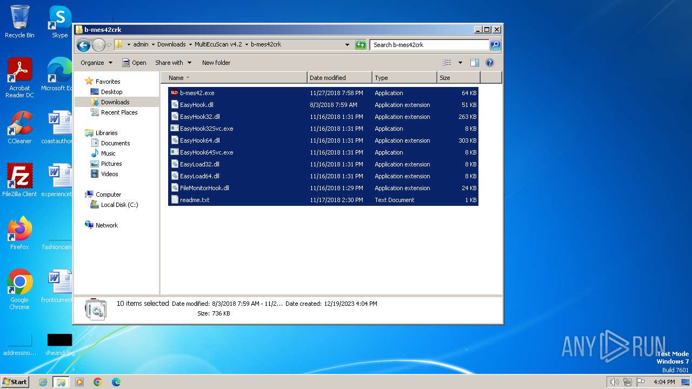Select readme.txt file
The height and width of the screenshot is (389, 692).
pyautogui.click(x=323, y=200)
